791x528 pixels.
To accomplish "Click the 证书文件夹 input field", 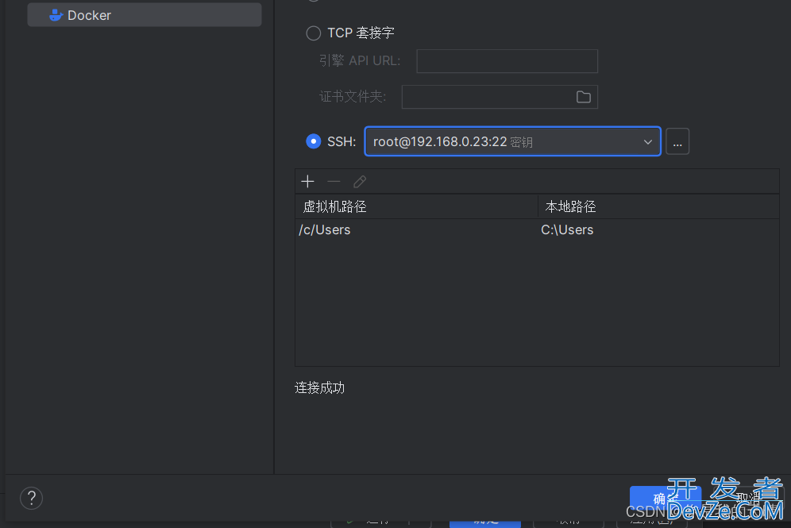I will pyautogui.click(x=500, y=97).
